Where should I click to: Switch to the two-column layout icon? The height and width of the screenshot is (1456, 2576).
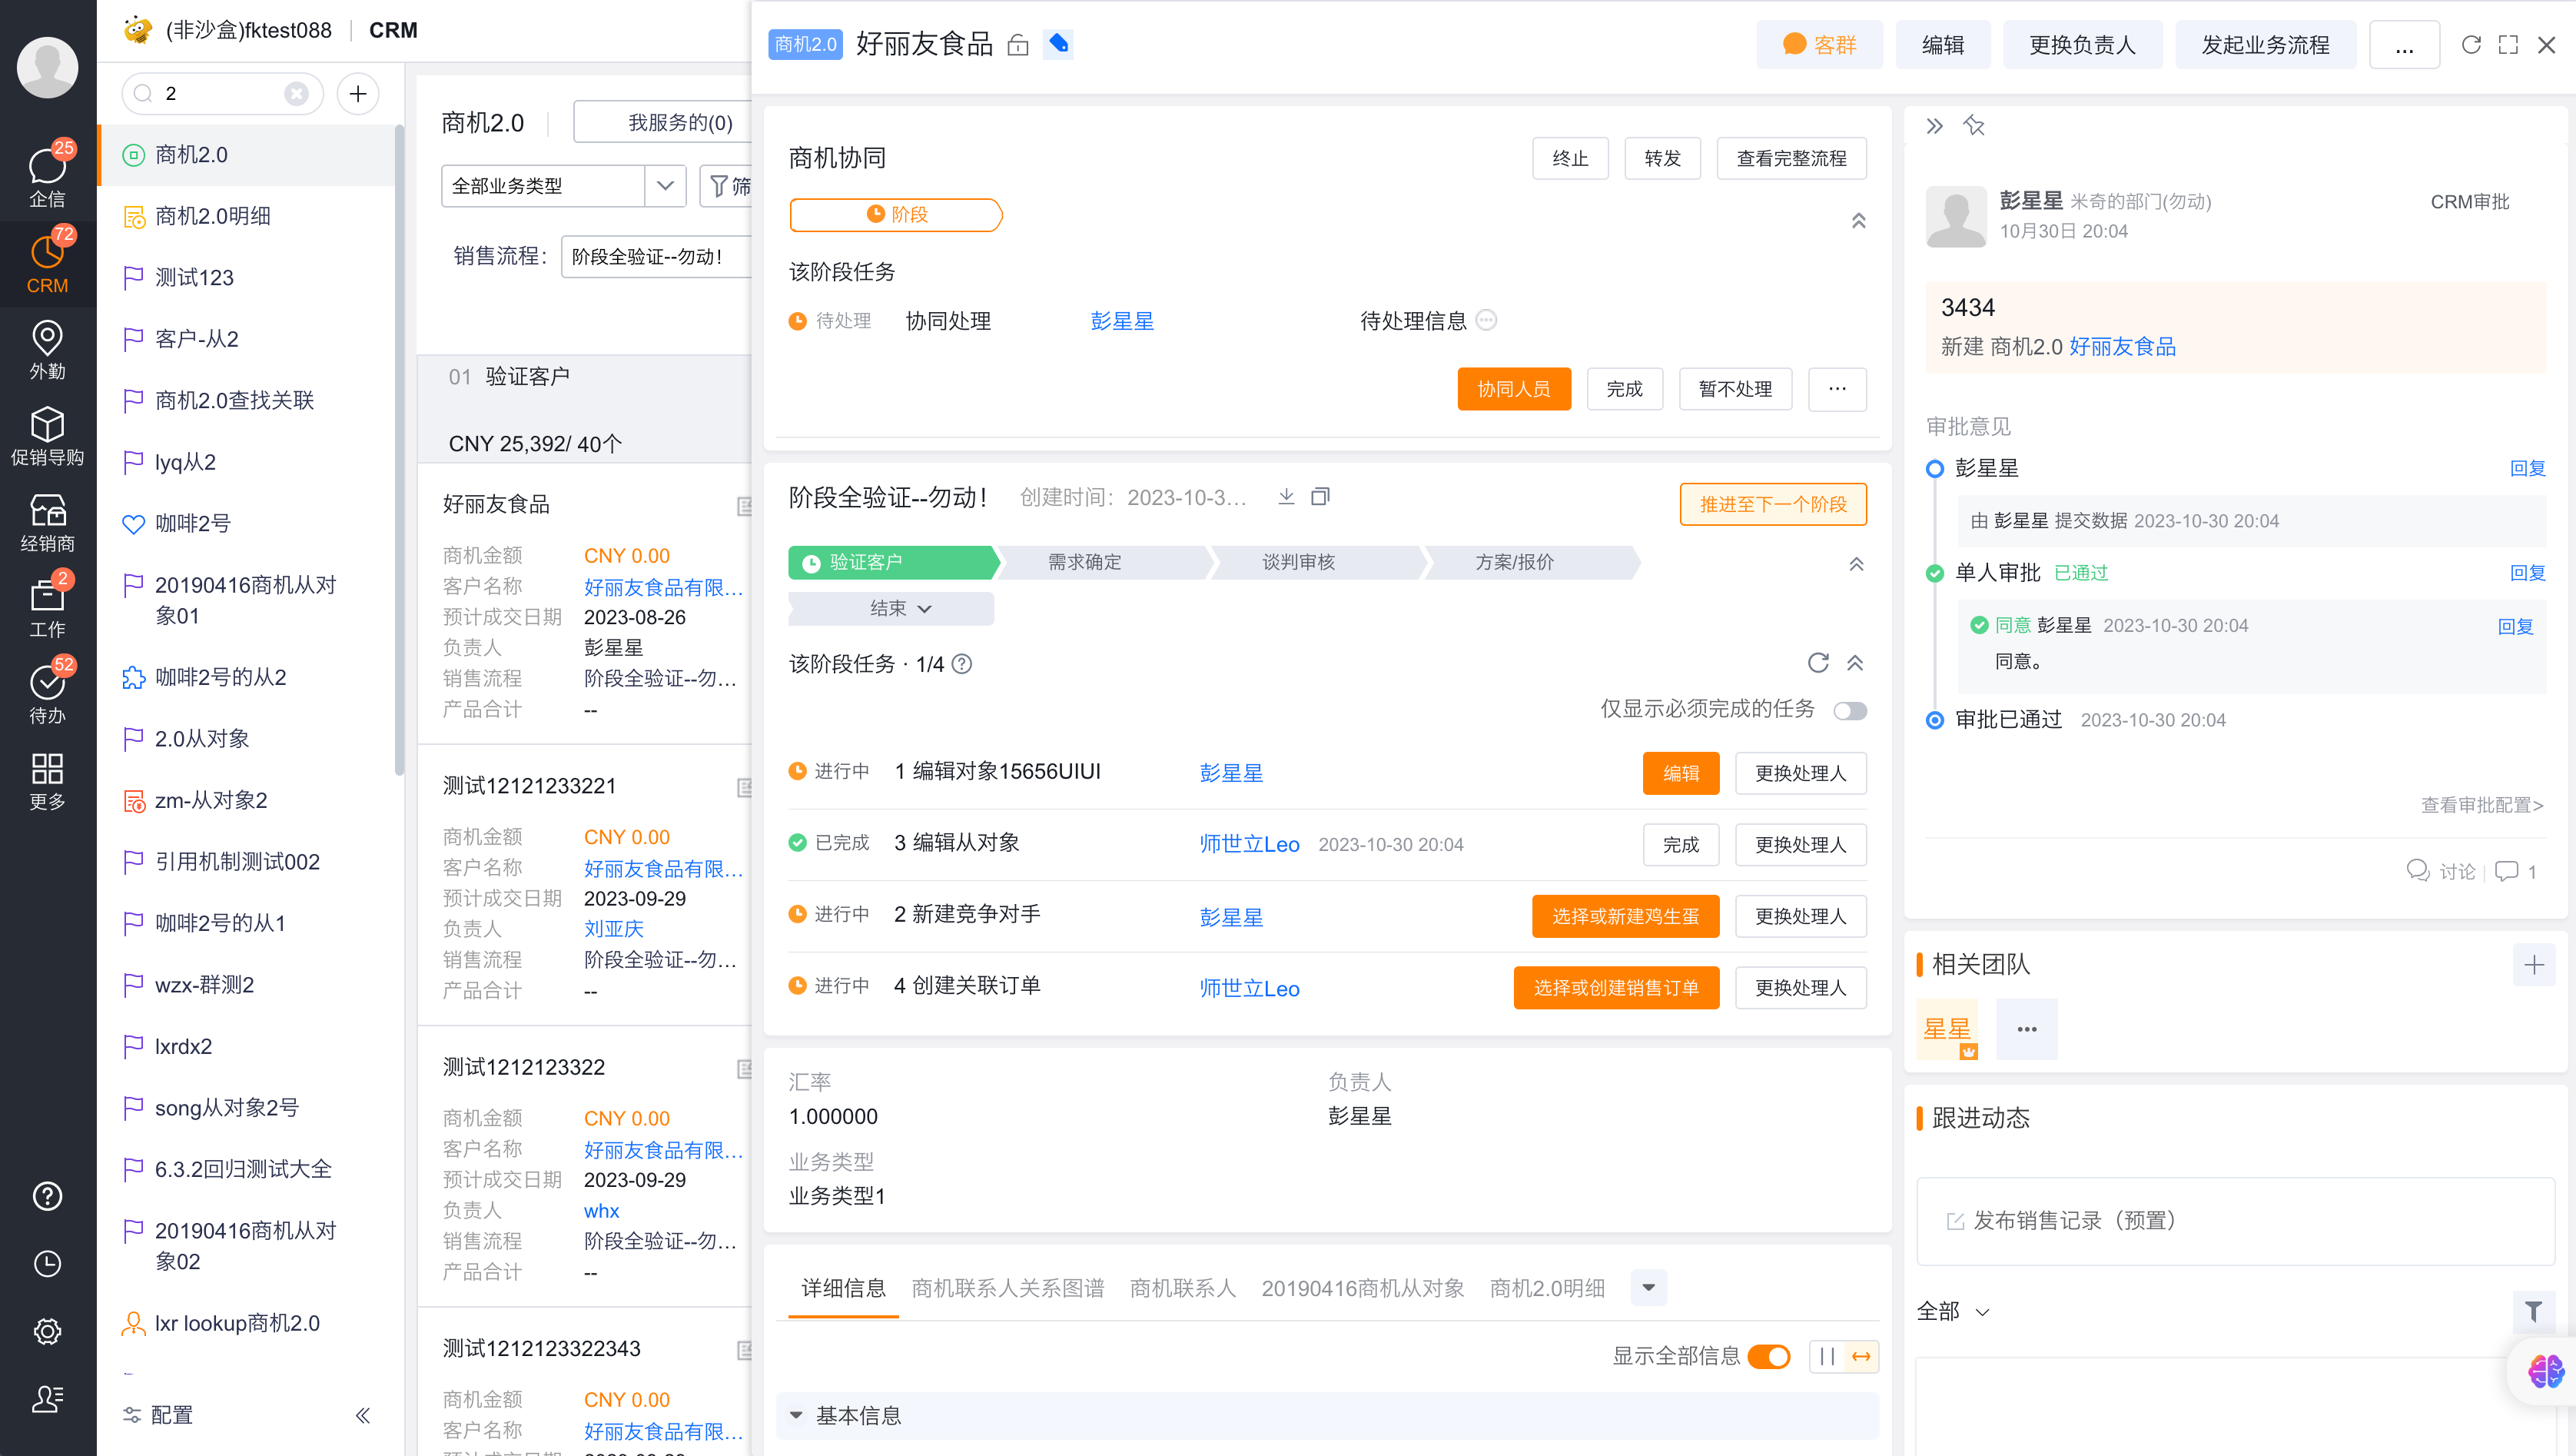coord(1827,1357)
